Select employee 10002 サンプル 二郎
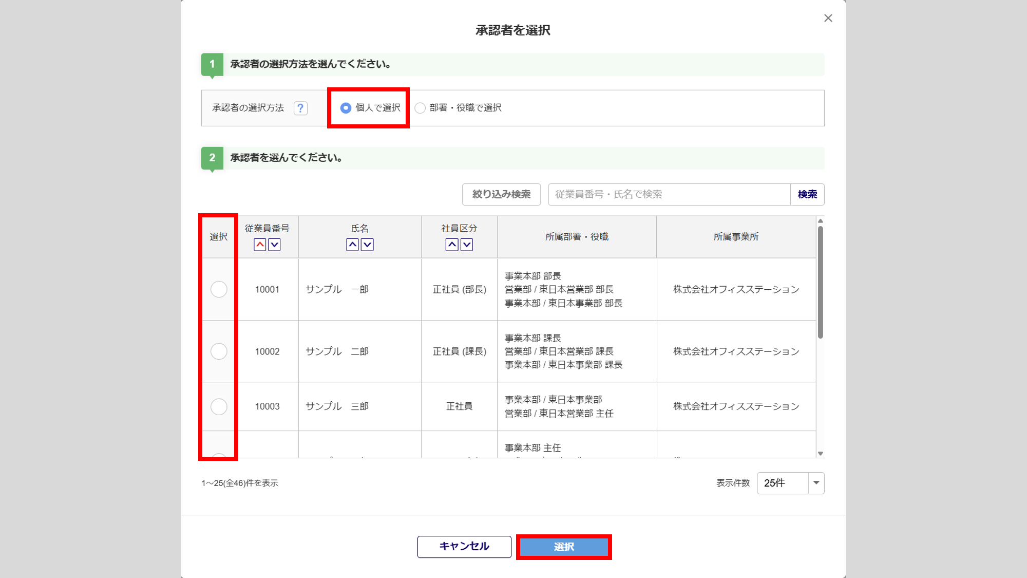This screenshot has width=1027, height=578. [x=219, y=351]
